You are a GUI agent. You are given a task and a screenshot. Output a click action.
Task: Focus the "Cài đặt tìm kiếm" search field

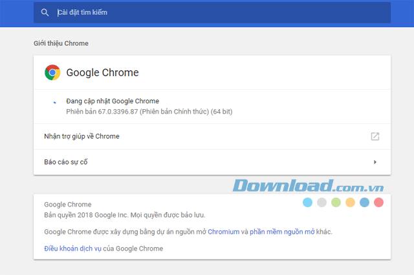click(212, 12)
